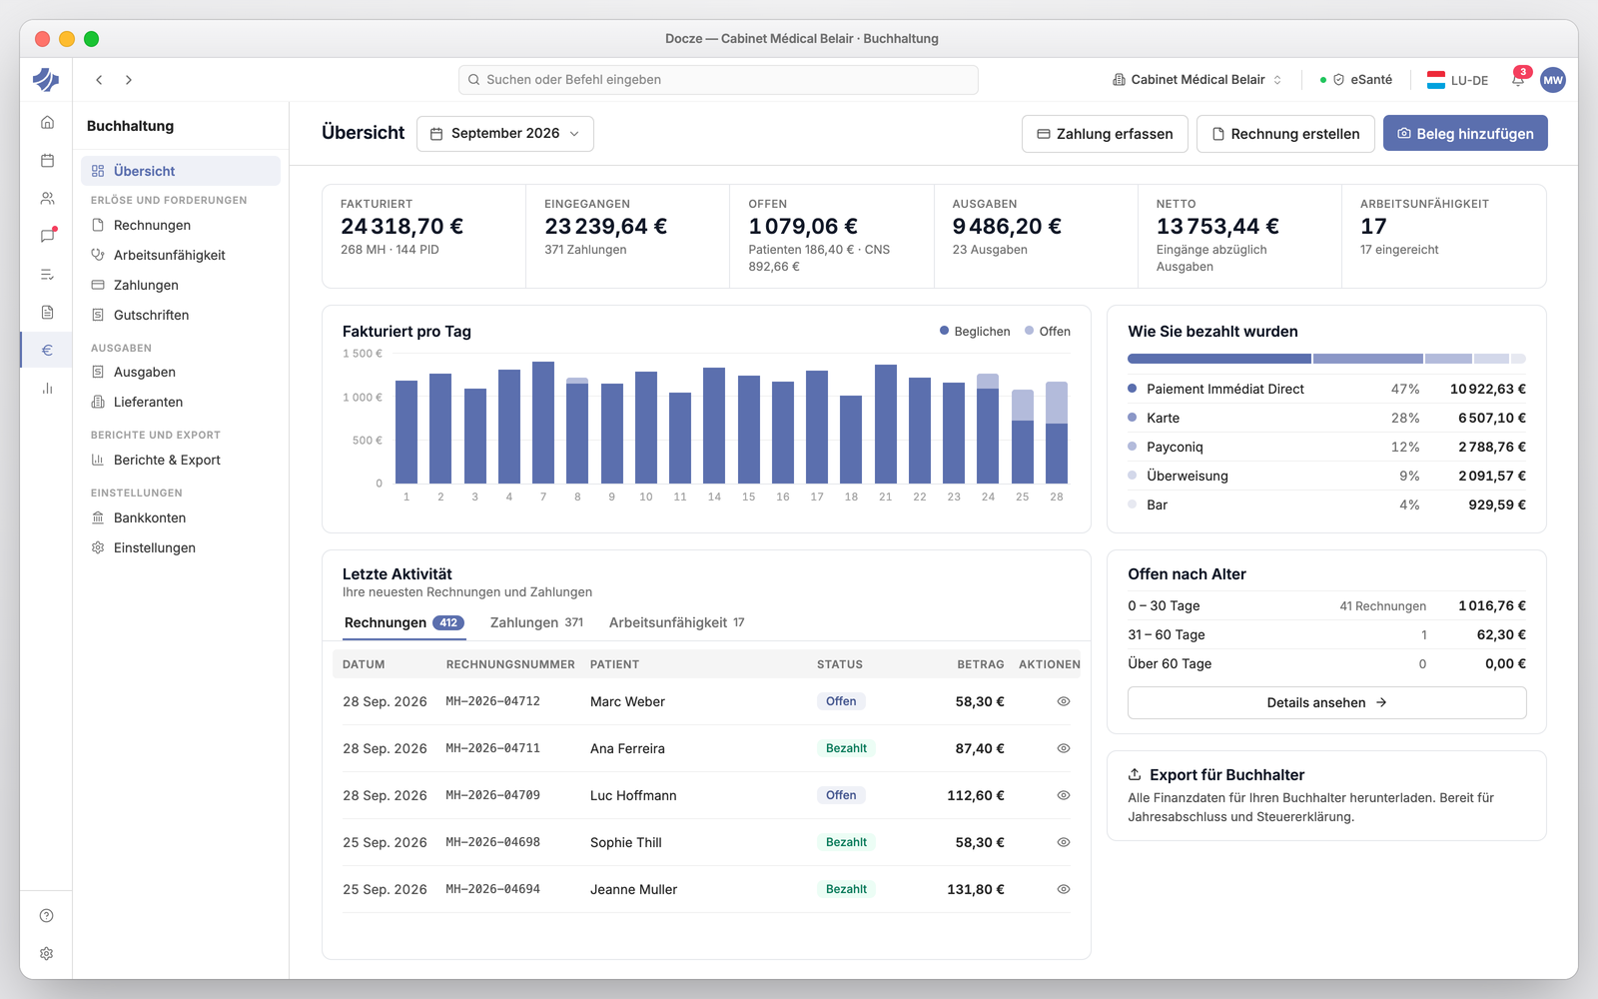The height and width of the screenshot is (999, 1598).
Task: Open the task list icon in left rail
Action: click(x=47, y=275)
